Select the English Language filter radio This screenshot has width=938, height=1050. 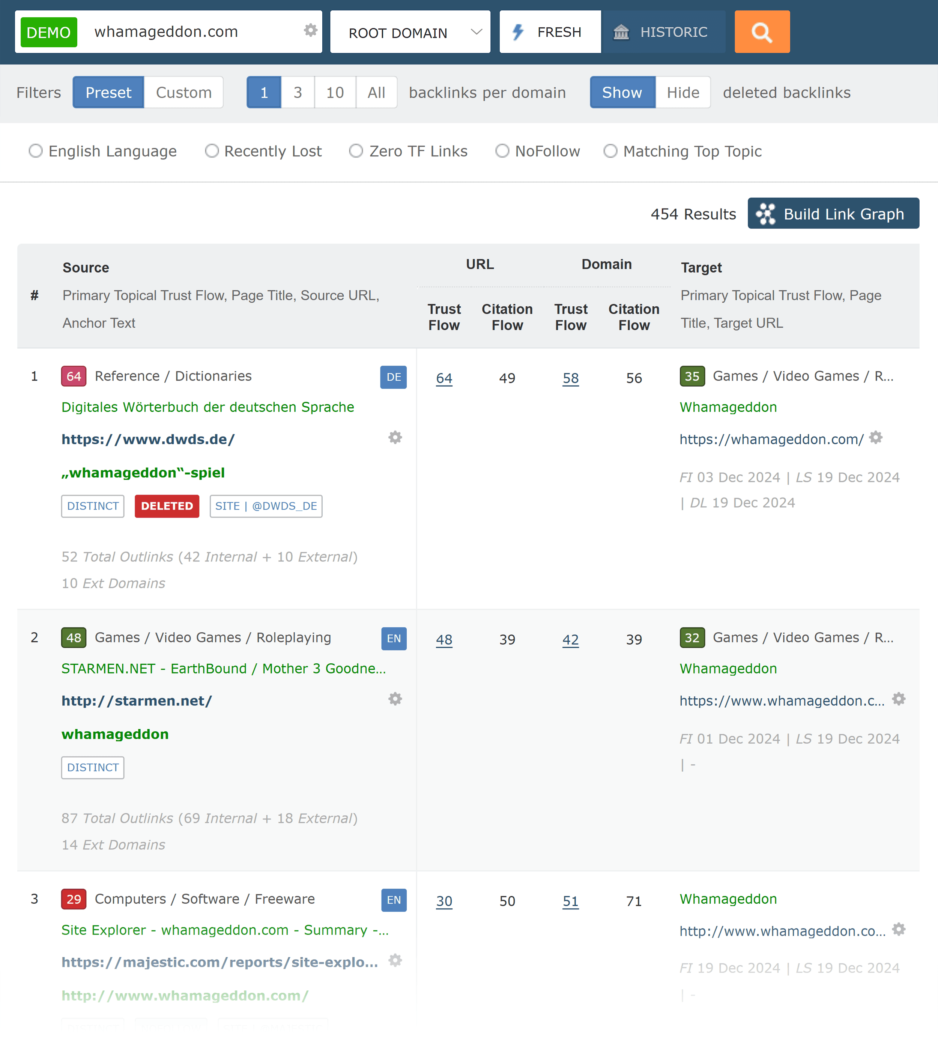click(x=36, y=151)
